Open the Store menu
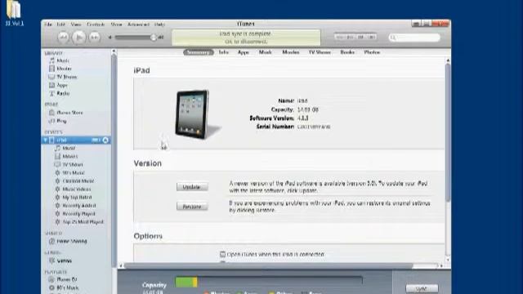This screenshot has width=523, height=294. click(116, 24)
